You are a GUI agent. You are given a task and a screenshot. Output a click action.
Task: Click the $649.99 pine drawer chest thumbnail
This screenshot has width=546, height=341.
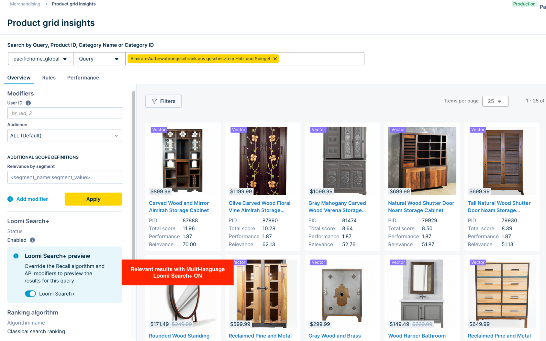(x=502, y=293)
